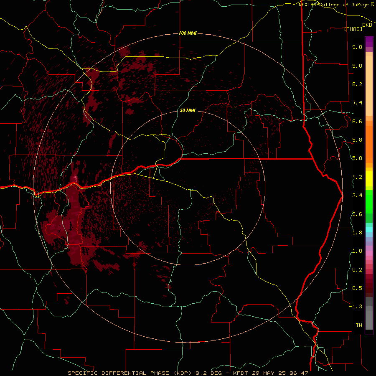The height and width of the screenshot is (376, 376).
Task: Click the 8.2 legend value
Action: [x=357, y=84]
